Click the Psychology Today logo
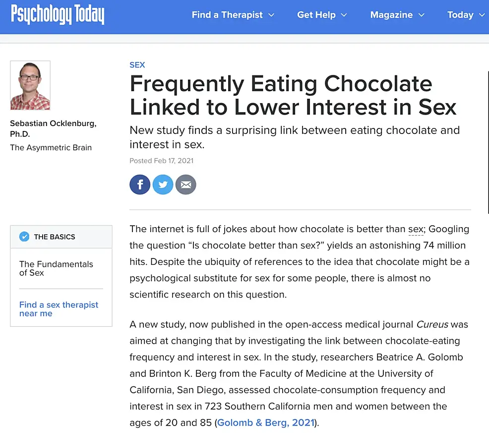This screenshot has width=489, height=433. pos(58,15)
